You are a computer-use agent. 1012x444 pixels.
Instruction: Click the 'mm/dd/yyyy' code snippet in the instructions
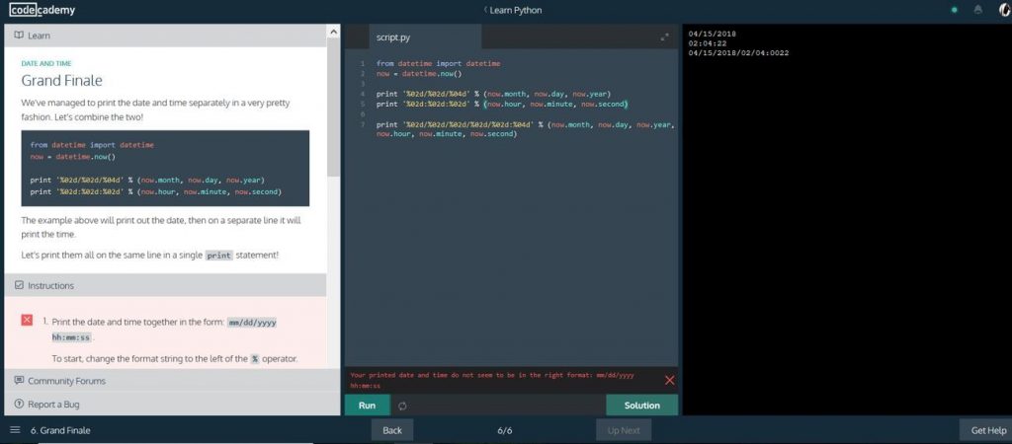pyautogui.click(x=252, y=323)
